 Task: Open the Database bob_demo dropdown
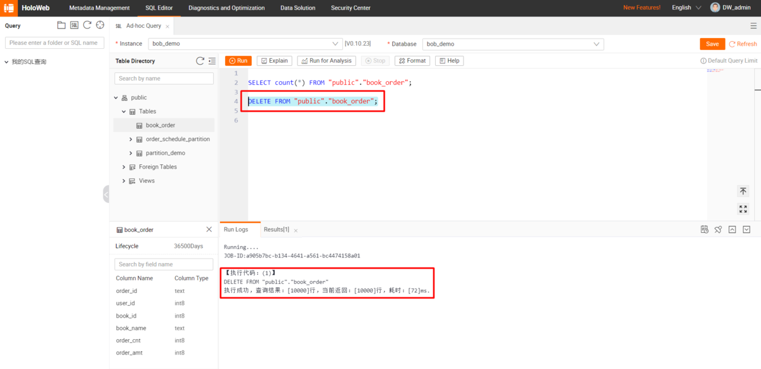click(x=513, y=44)
